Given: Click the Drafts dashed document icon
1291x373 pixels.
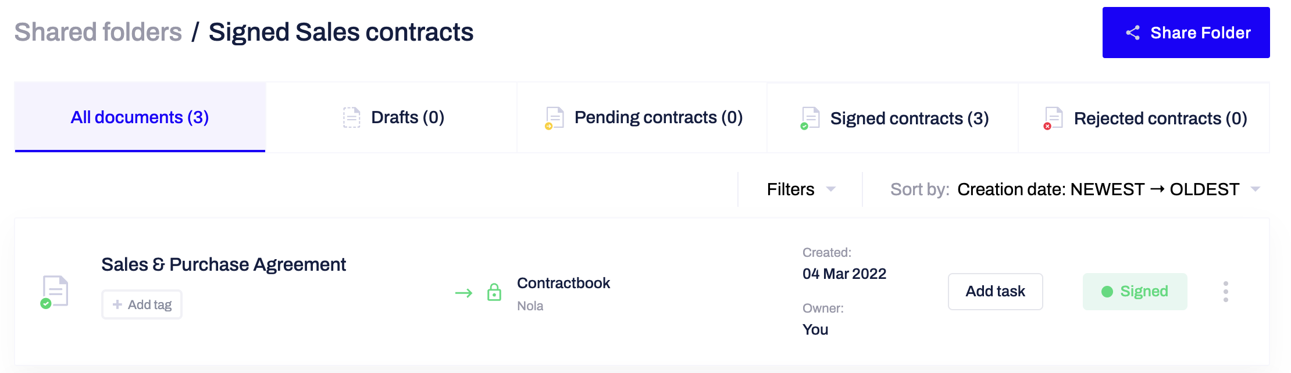Looking at the screenshot, I should click(x=351, y=117).
